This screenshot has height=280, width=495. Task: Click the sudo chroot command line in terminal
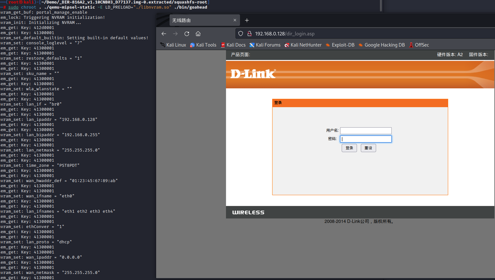(x=104, y=7)
